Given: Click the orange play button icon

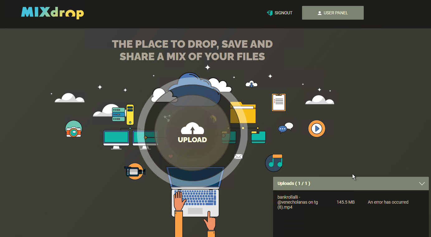Looking at the screenshot, I should click(x=317, y=128).
